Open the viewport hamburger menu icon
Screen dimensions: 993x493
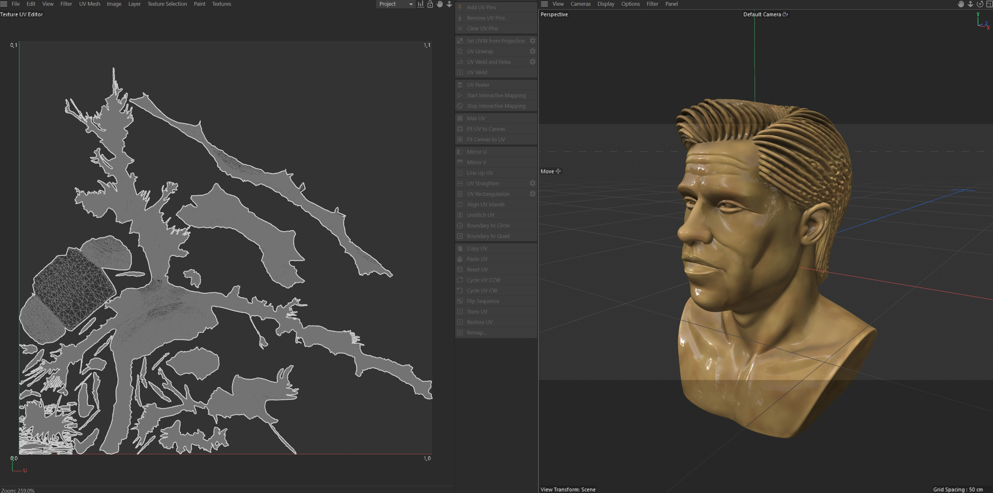click(544, 4)
